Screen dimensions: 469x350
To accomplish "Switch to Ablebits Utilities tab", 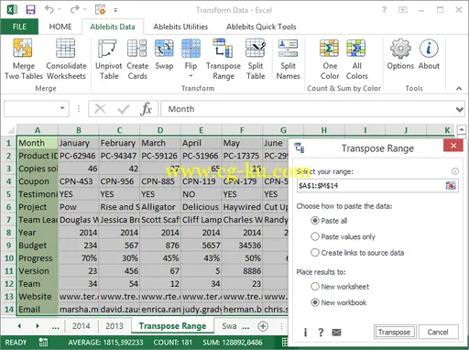I will click(180, 27).
